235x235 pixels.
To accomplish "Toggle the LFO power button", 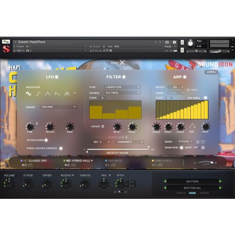I will [x=56, y=77].
